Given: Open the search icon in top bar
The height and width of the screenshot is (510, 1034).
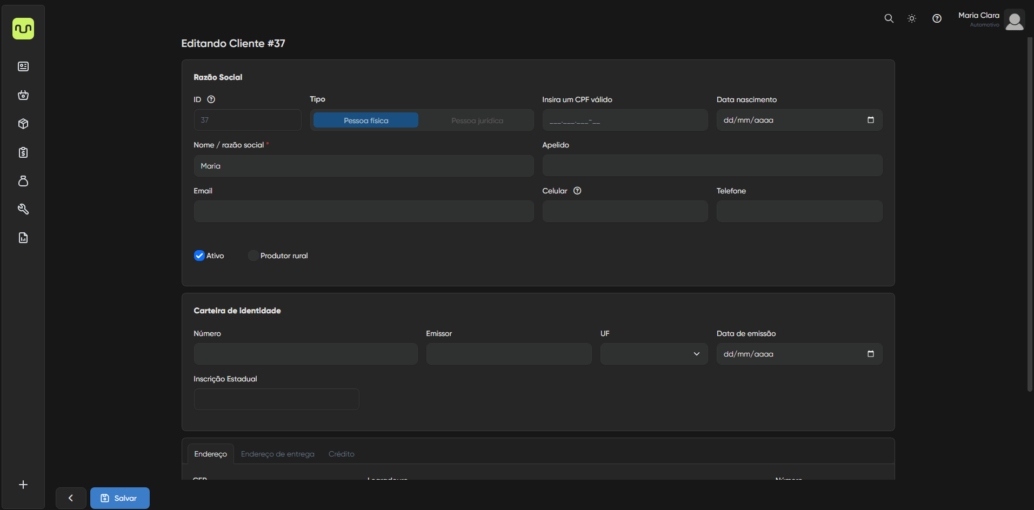Looking at the screenshot, I should click(x=889, y=18).
